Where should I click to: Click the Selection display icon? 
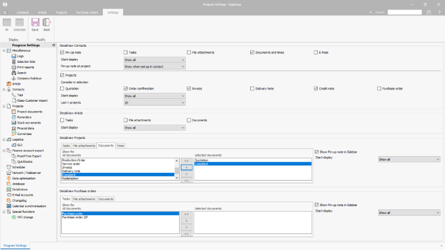click(19, 24)
